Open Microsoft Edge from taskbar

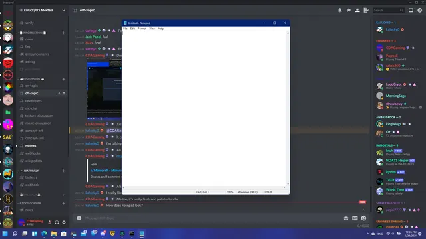click(x=44, y=234)
